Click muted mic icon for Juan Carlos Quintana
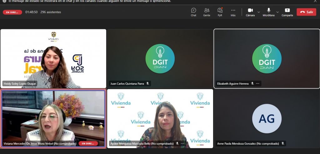320x154 pixels. 147,84
